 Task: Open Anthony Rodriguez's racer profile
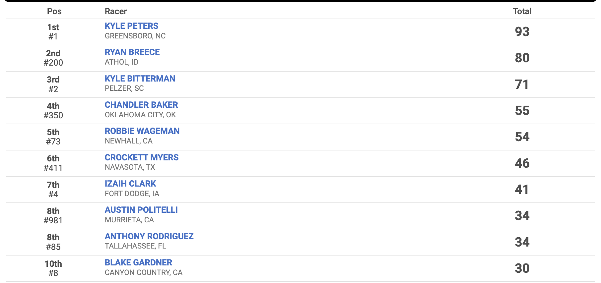[149, 236]
